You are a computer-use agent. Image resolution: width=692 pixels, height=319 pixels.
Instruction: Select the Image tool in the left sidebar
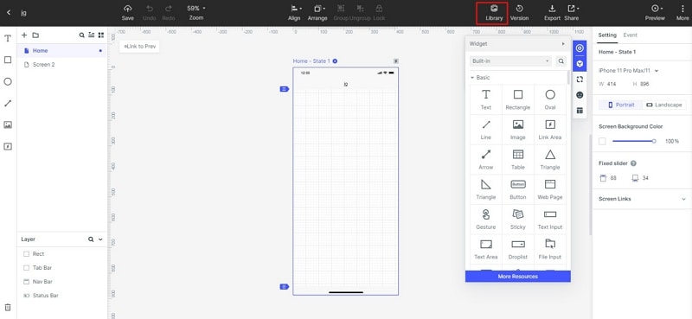click(8, 124)
